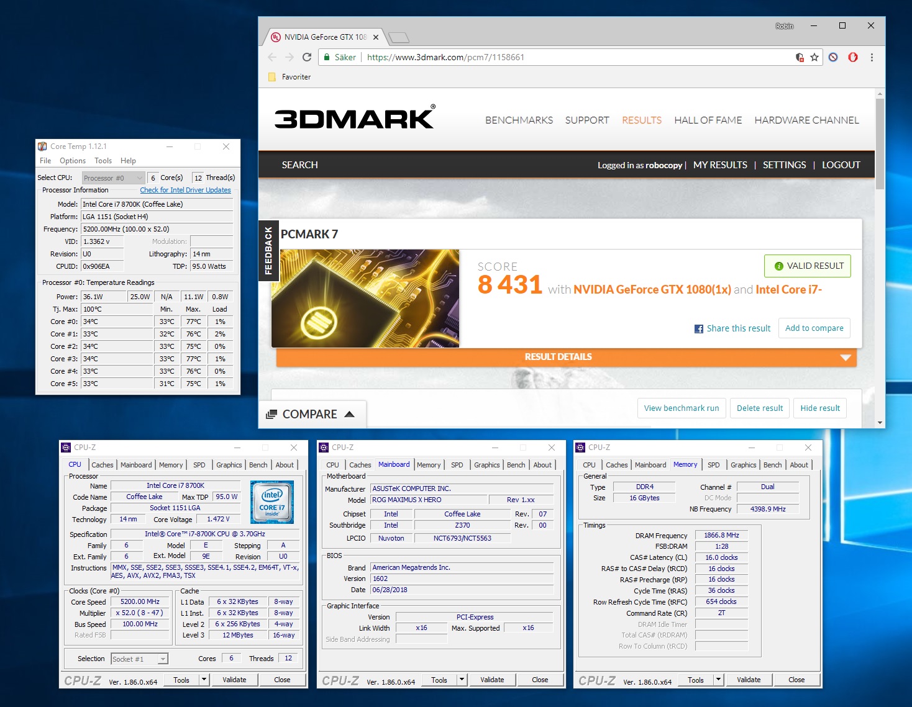This screenshot has height=707, width=912.
Task: Expand the RESULT DETAILS bar
Action: [567, 357]
